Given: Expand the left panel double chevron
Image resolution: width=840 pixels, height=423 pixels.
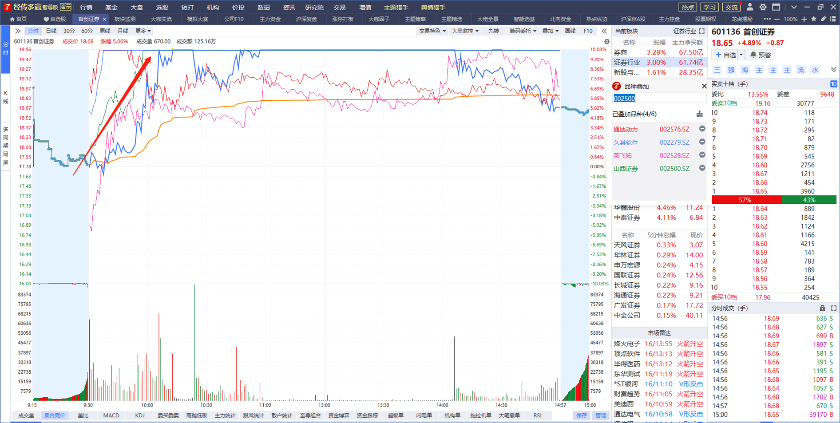Looking at the screenshot, I should tap(18, 31).
